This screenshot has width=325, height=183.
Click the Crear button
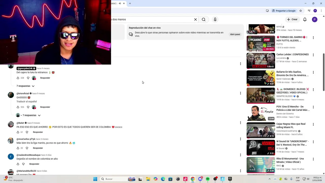(x=292, y=19)
